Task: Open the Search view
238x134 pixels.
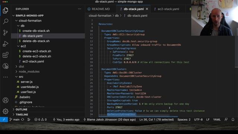Action: (x=6, y=22)
